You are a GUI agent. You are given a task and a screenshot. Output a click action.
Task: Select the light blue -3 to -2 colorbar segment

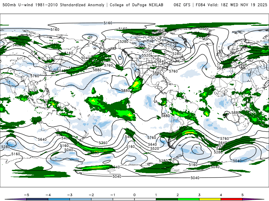click(80, 199)
